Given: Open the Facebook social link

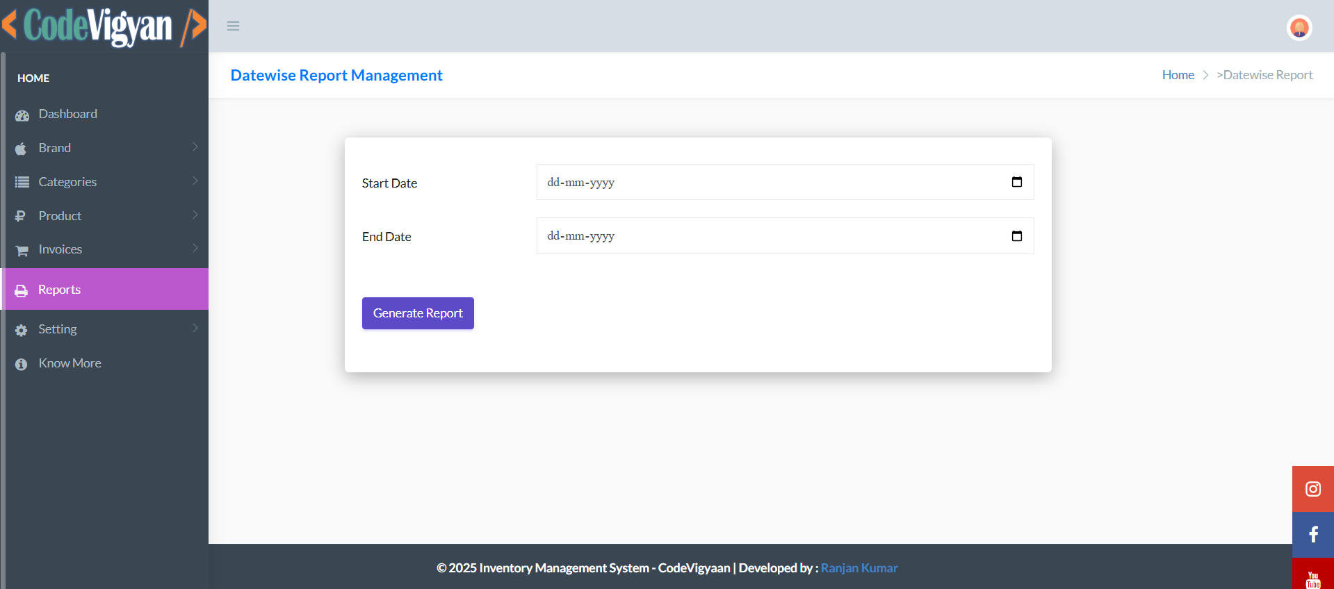Looking at the screenshot, I should (x=1312, y=535).
